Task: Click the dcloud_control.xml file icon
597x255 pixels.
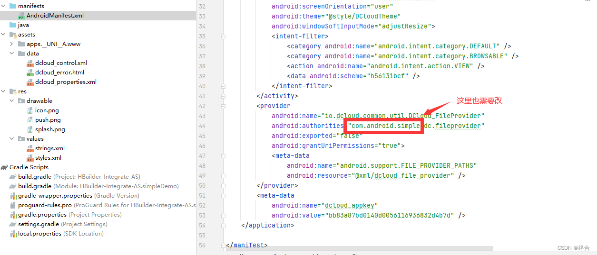Action: [30, 63]
